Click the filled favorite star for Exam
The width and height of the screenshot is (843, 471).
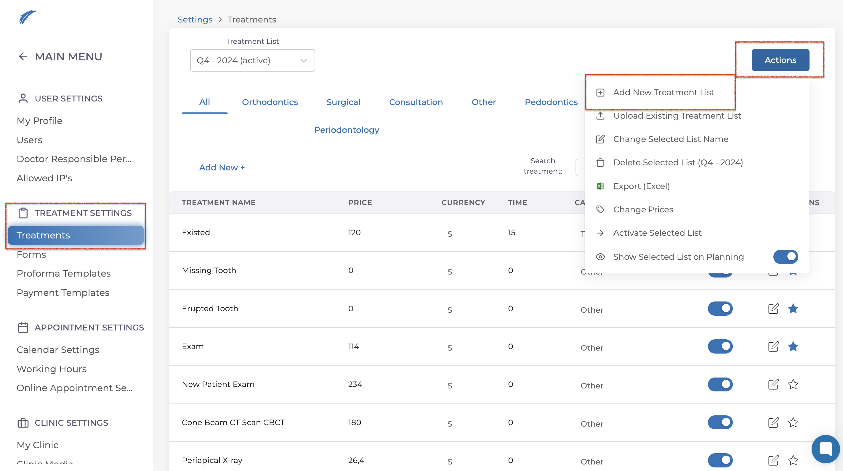(x=793, y=346)
